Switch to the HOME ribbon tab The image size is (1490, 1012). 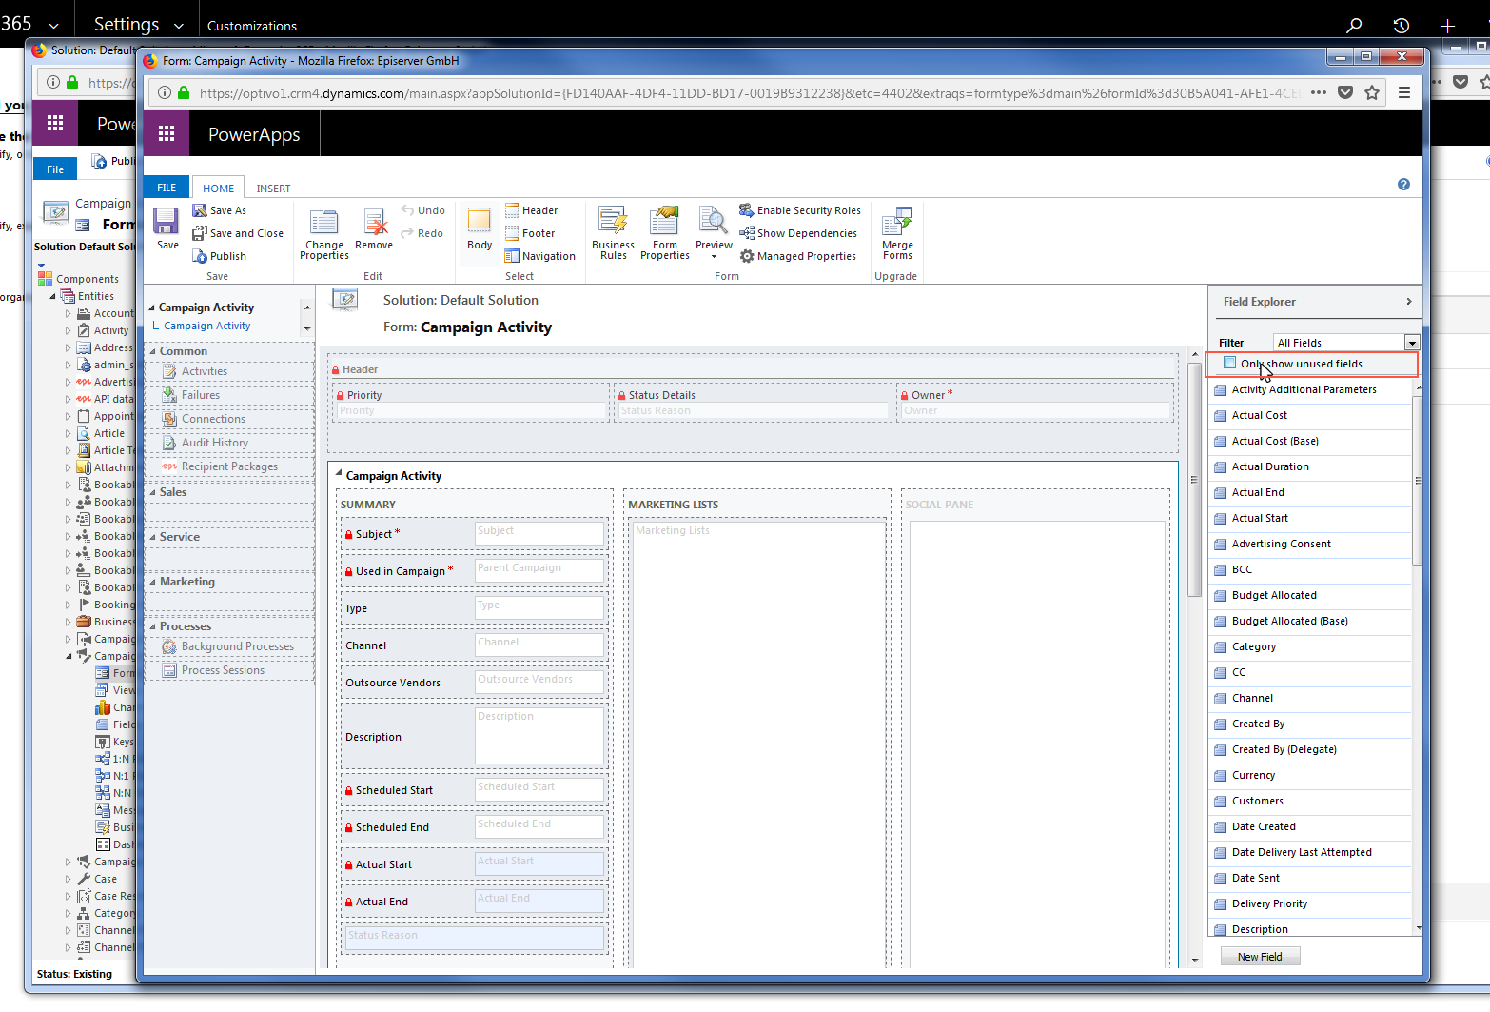(x=218, y=188)
